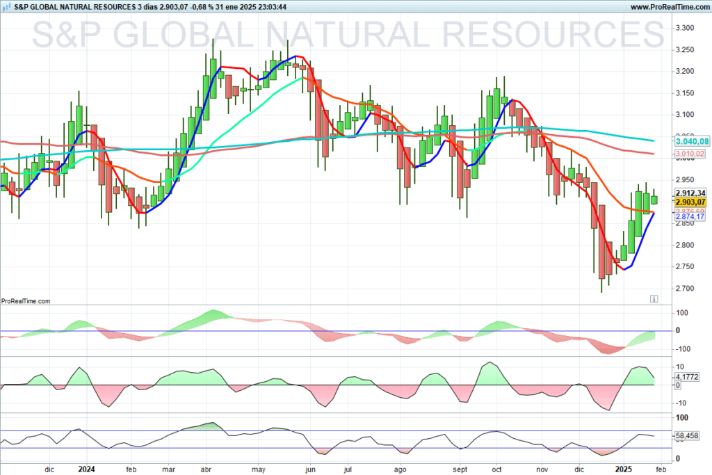This screenshot has width=712, height=475.
Task: Click the abr label on the time axis
Action: [206, 469]
